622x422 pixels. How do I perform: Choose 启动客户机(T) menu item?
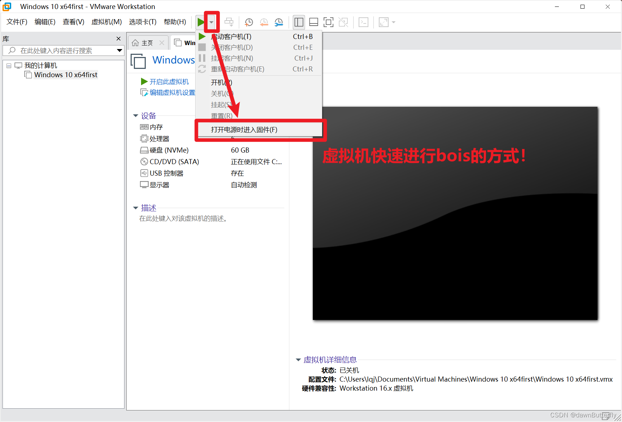coord(258,36)
